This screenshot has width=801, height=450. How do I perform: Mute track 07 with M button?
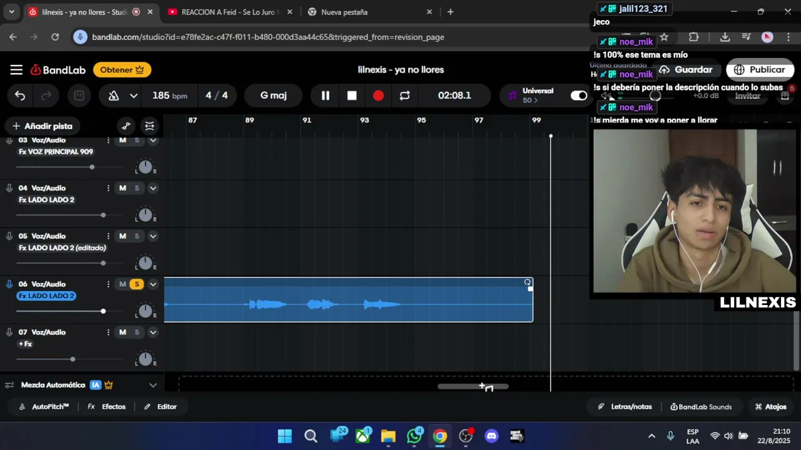click(x=123, y=332)
